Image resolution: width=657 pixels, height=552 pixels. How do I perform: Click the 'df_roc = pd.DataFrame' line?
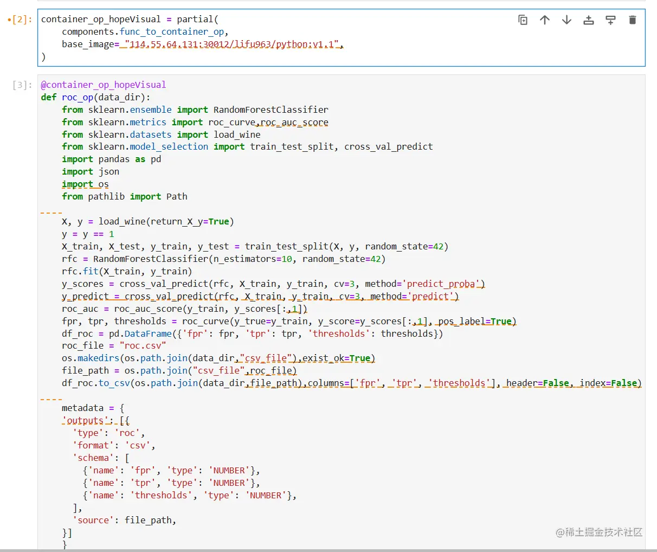tap(253, 333)
